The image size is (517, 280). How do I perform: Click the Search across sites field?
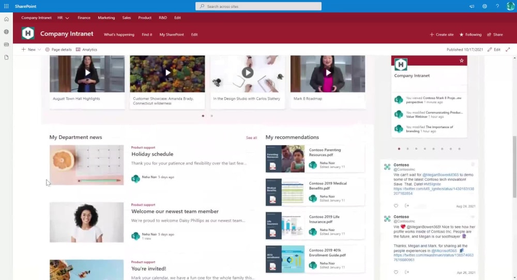tap(258, 6)
